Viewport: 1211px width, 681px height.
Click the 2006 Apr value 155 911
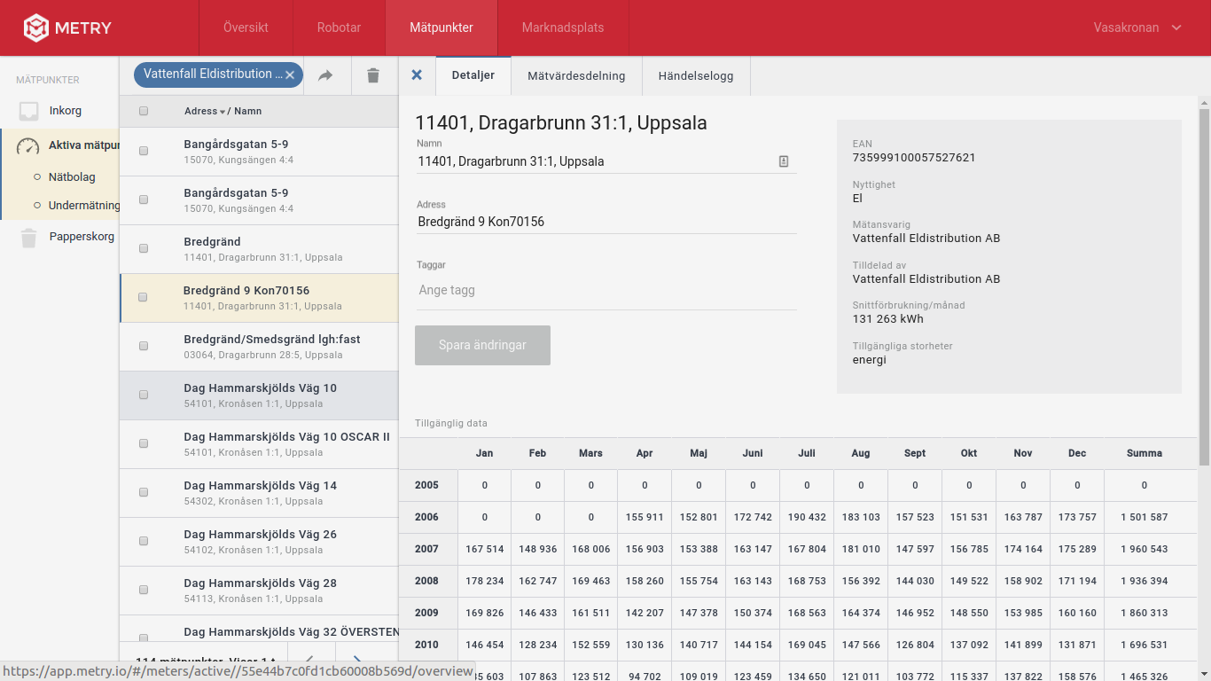tap(645, 517)
